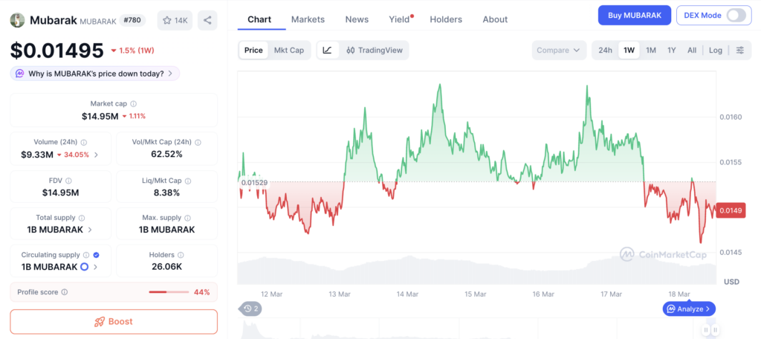Toggle Log scale on chart
This screenshot has height=339, width=761.
pos(716,50)
